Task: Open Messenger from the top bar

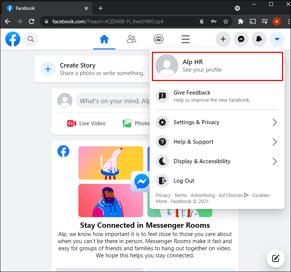Action: coord(241,39)
